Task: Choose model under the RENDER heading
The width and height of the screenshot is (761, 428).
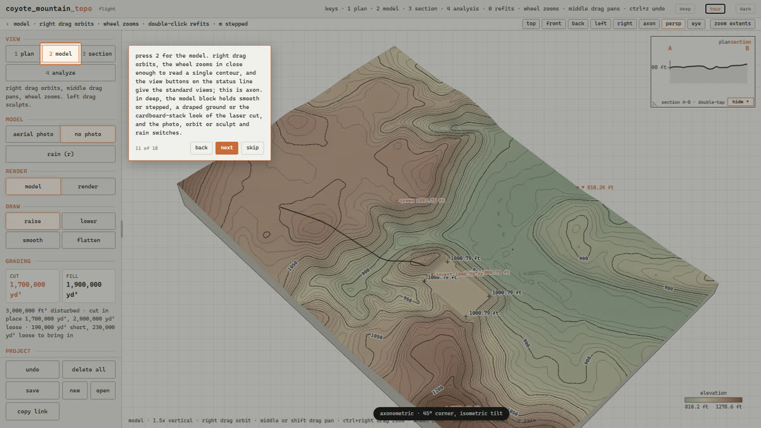Action: pyautogui.click(x=33, y=186)
